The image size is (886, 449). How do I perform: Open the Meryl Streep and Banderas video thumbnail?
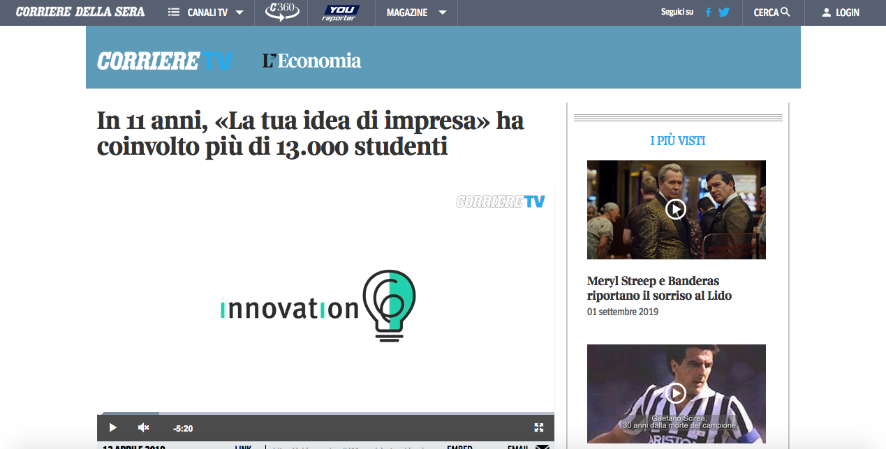click(x=677, y=210)
